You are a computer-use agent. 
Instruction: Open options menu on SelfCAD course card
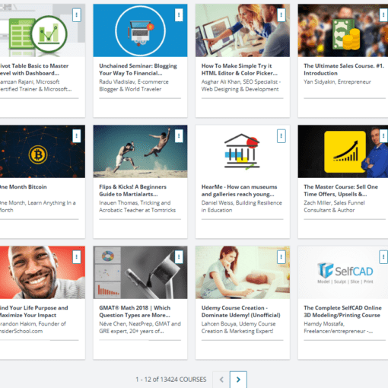[383, 257]
